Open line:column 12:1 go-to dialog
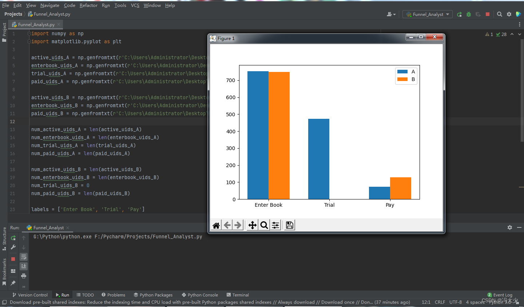 [x=426, y=302]
